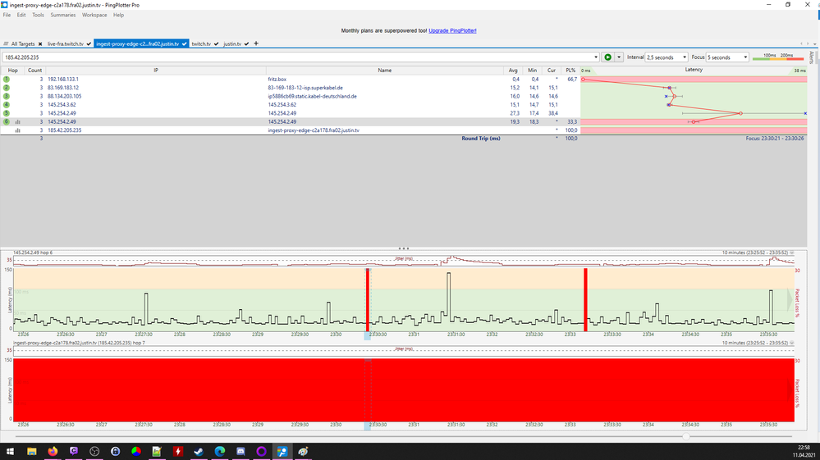Screen dimensions: 820x460
Task: Select hop 2 green circle icon
Action: pos(7,88)
